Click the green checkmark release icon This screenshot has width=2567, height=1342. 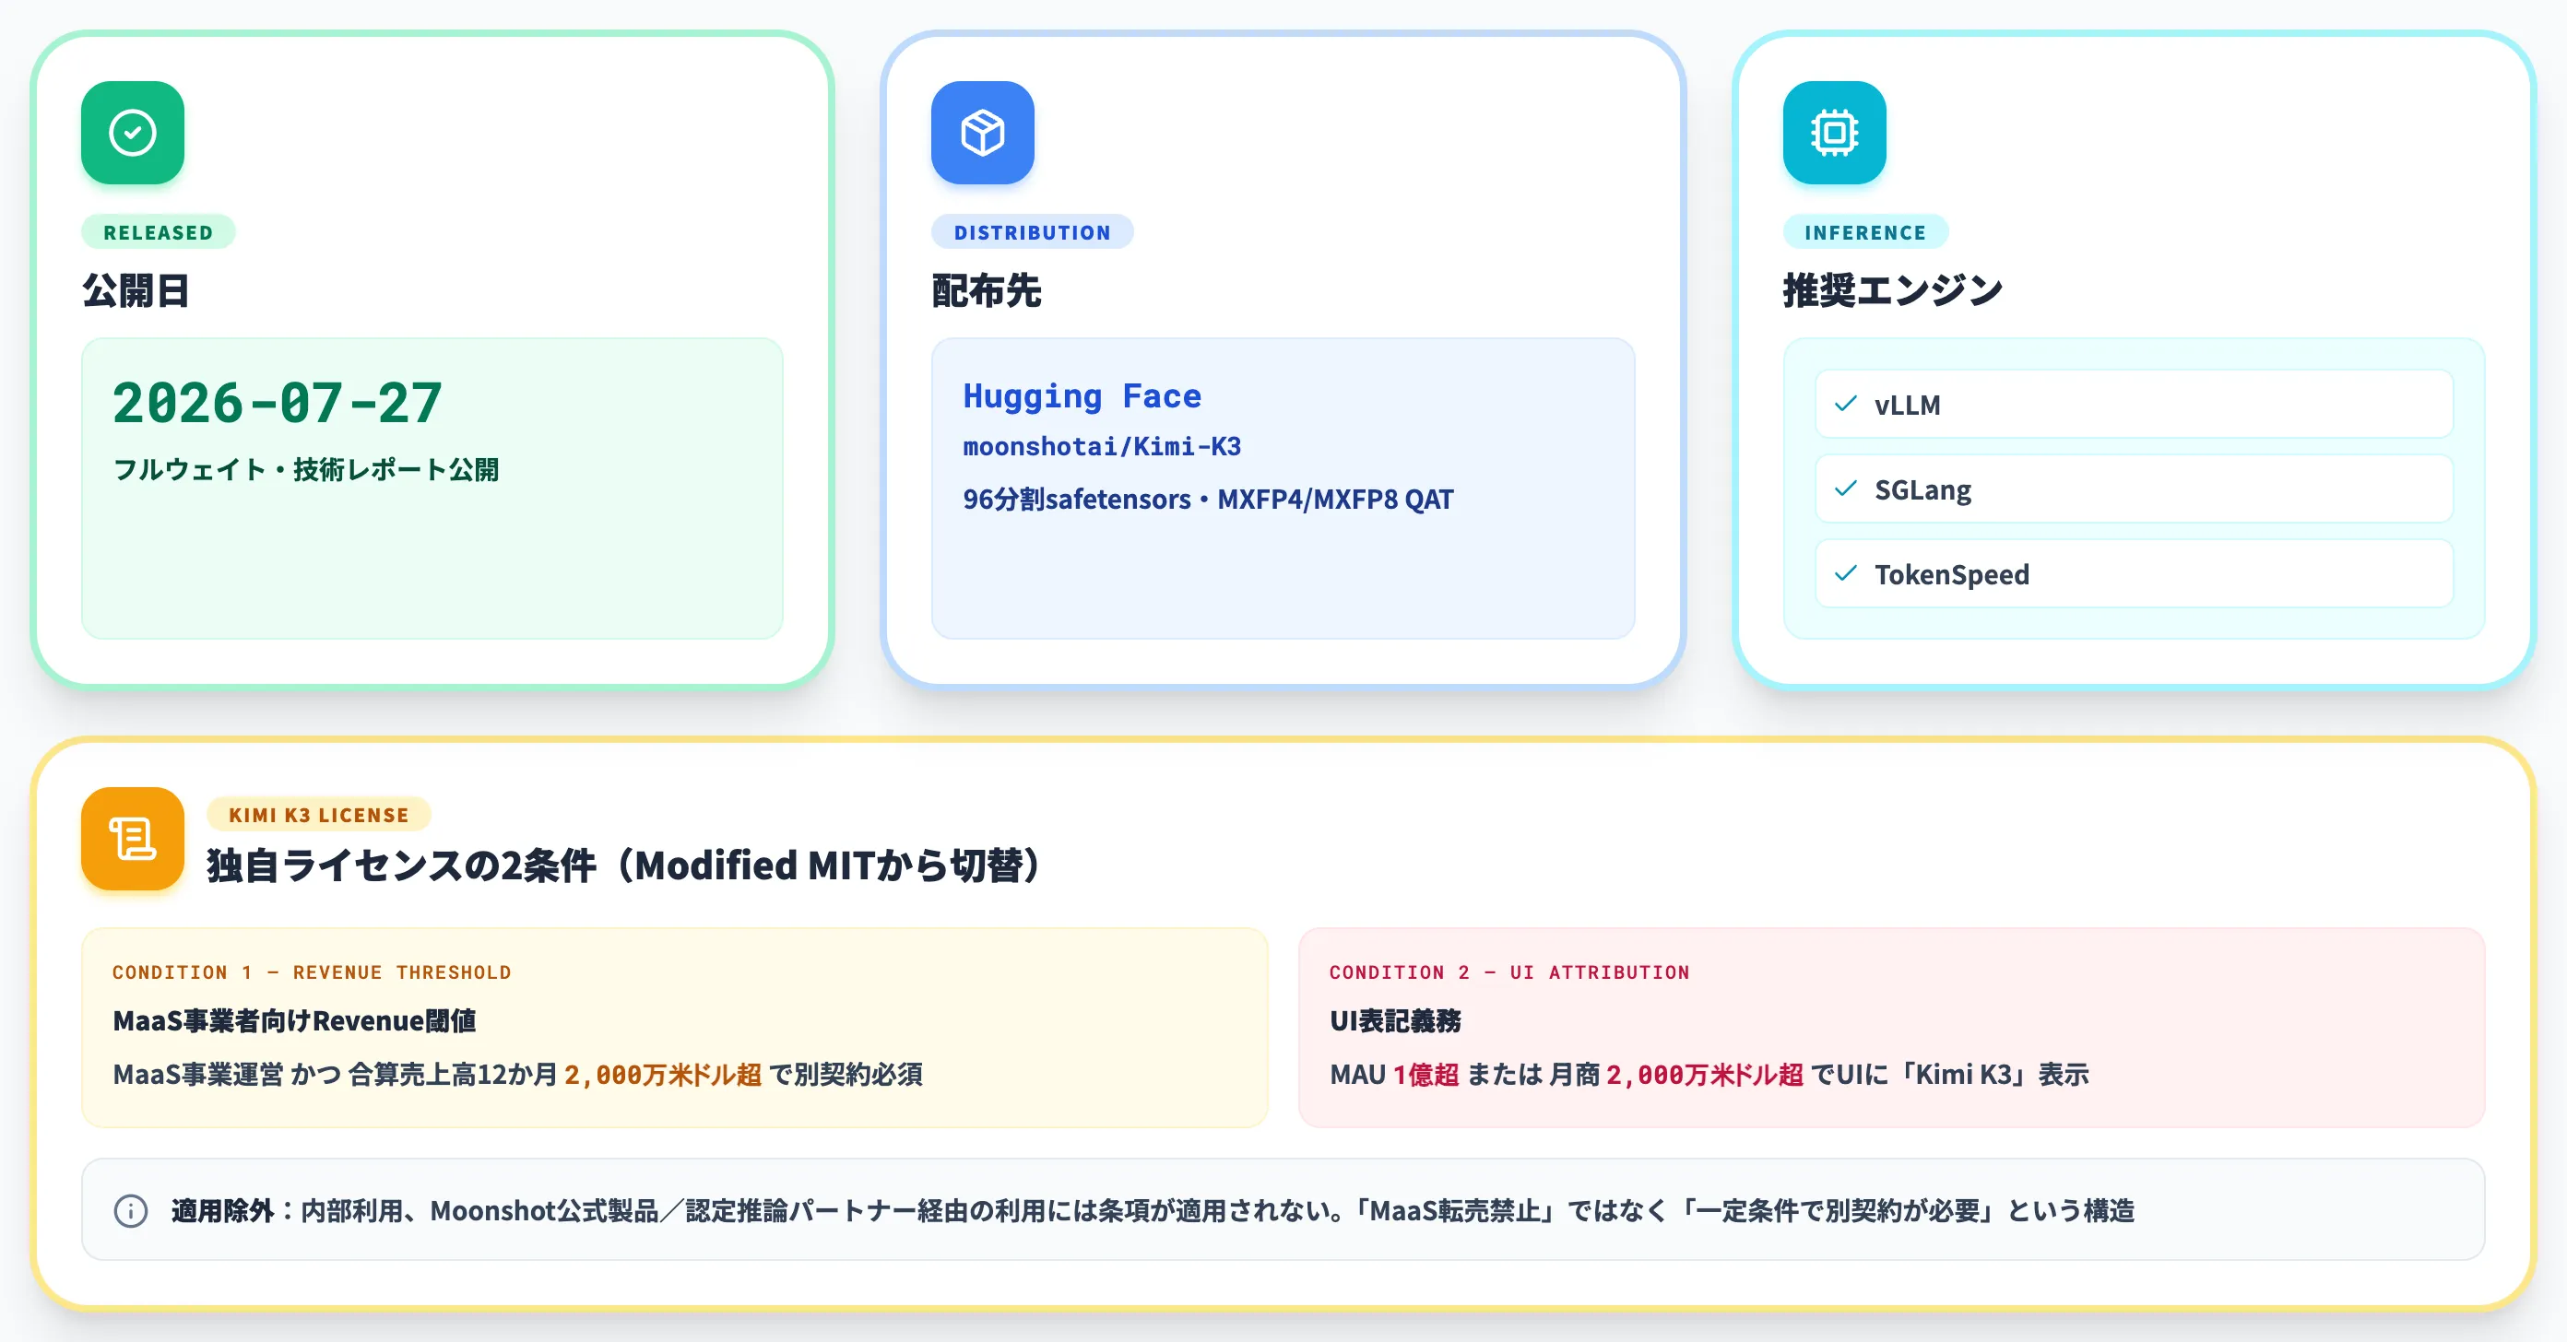click(133, 133)
